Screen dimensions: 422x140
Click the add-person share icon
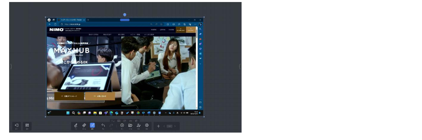139,125
